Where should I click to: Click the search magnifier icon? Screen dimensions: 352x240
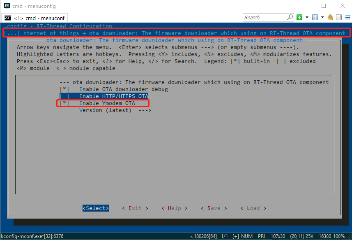290,17
